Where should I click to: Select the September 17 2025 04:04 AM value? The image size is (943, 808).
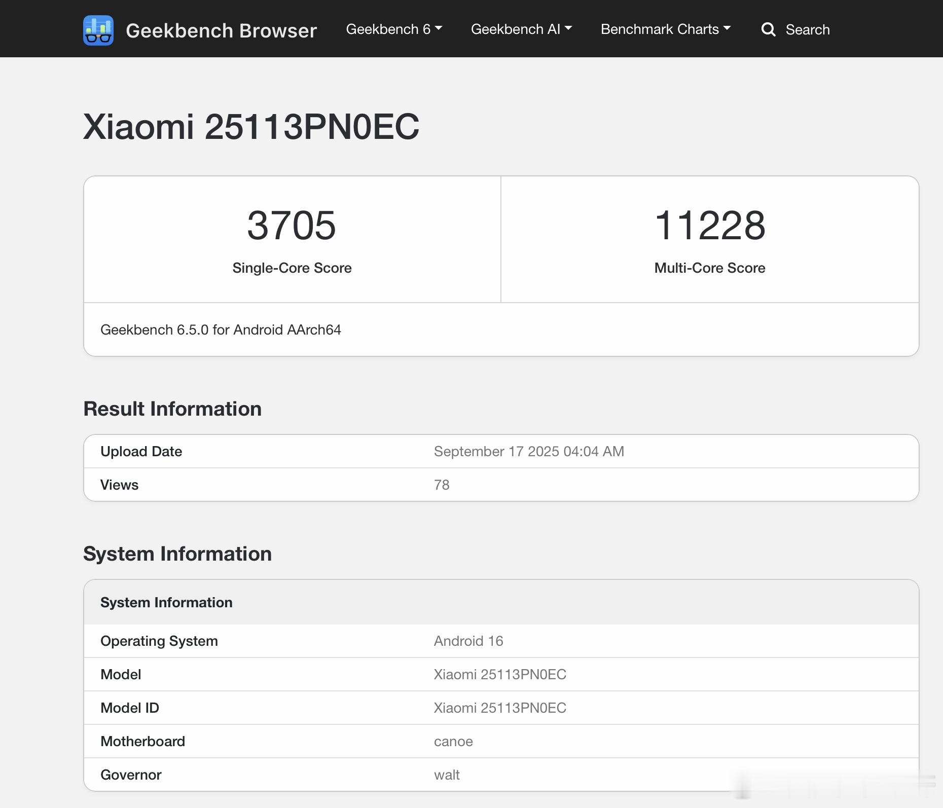(529, 451)
